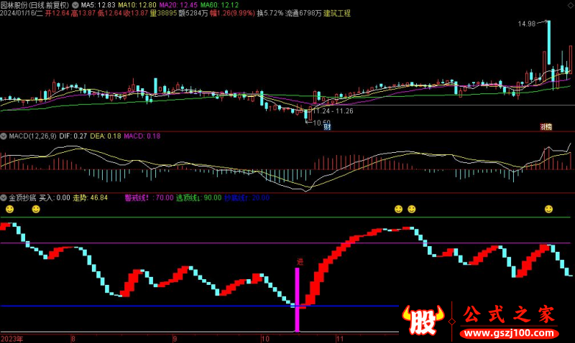This screenshot has height=343, width=575.
Task: Expand the MACD indicator panel menu
Action: pyautogui.click(x=4, y=136)
